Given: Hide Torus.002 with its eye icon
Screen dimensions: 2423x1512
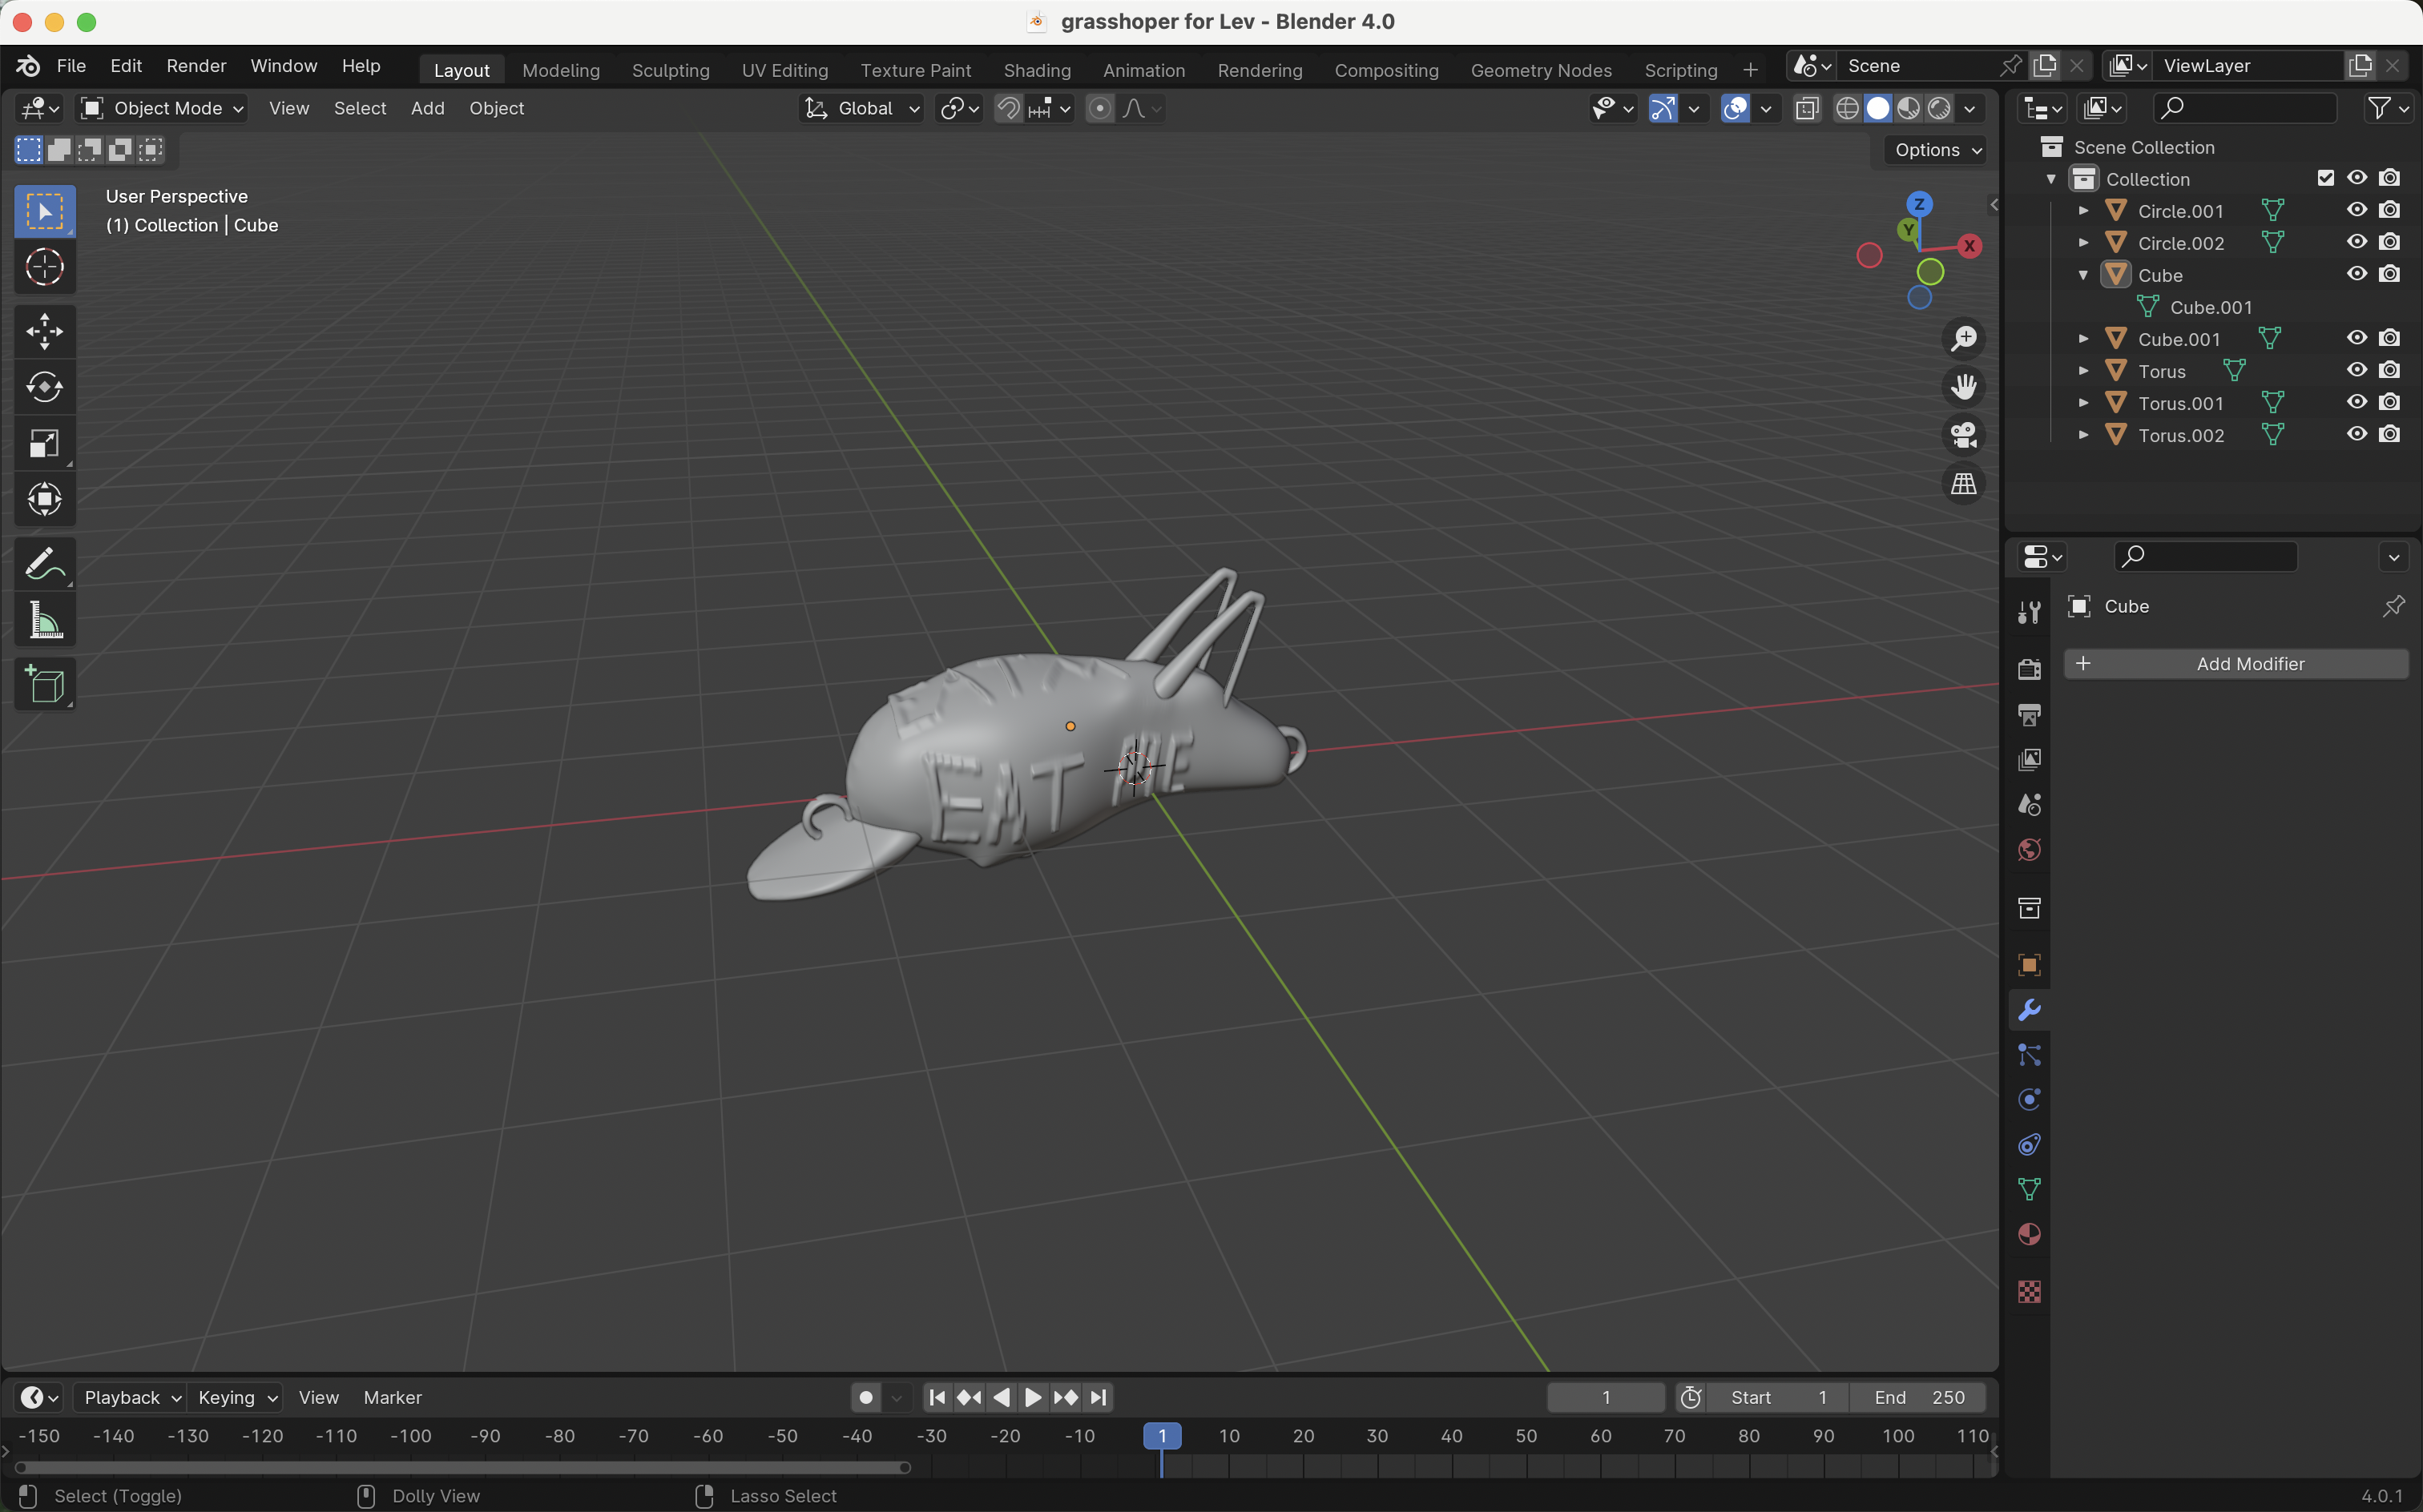Looking at the screenshot, I should (2357, 434).
